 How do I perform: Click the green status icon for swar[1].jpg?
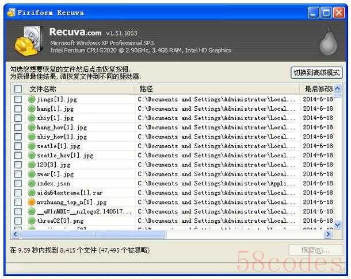coord(32,174)
